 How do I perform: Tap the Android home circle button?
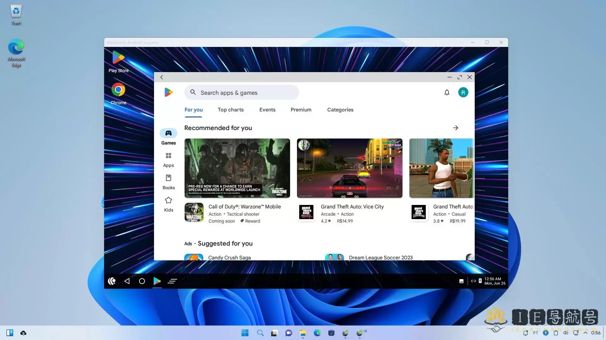pyautogui.click(x=142, y=281)
